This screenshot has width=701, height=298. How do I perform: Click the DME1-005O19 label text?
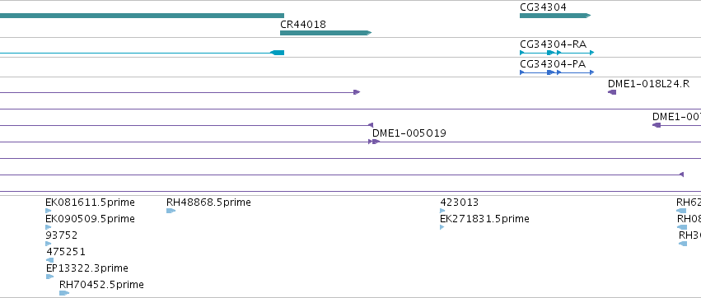(409, 133)
